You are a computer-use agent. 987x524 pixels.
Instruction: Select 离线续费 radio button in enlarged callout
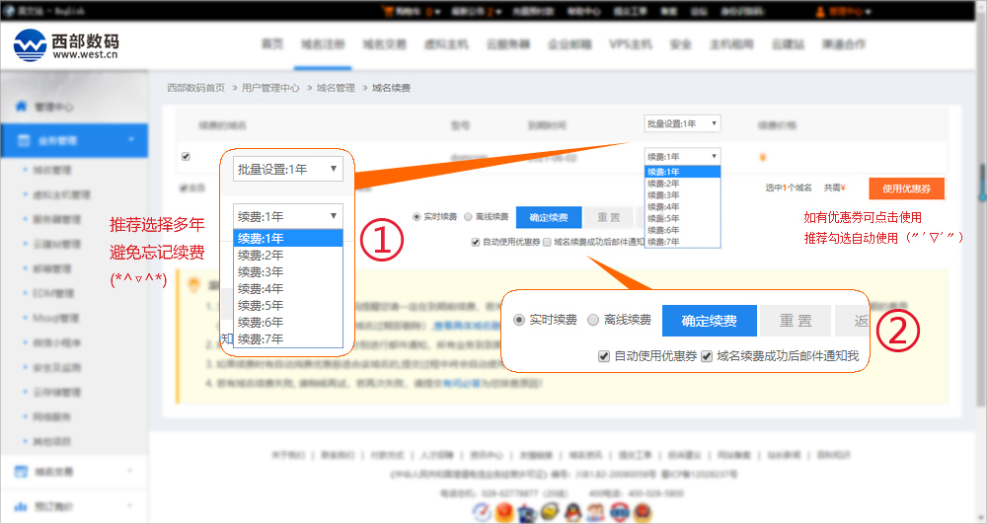tap(593, 320)
